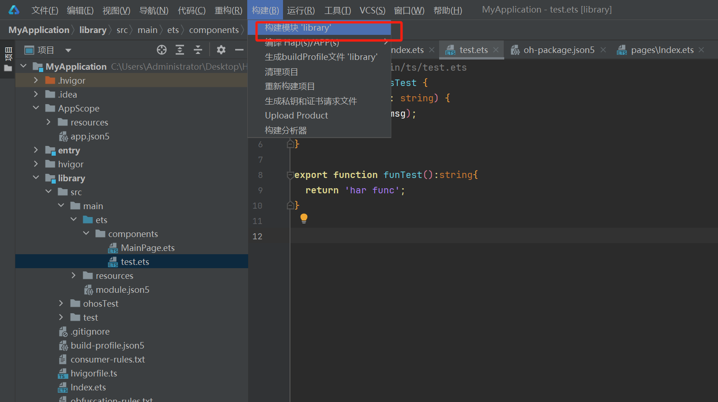The width and height of the screenshot is (718, 402).
Task: Place cursor on editor line 12
Action: (504, 236)
